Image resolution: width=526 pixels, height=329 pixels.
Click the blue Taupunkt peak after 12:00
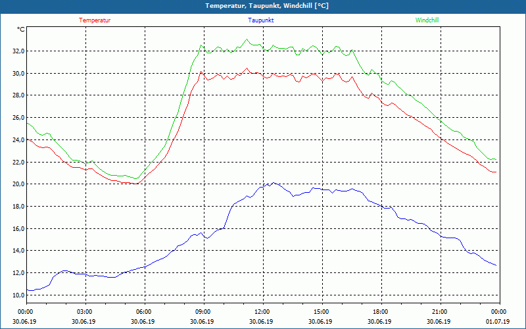pos(274,183)
